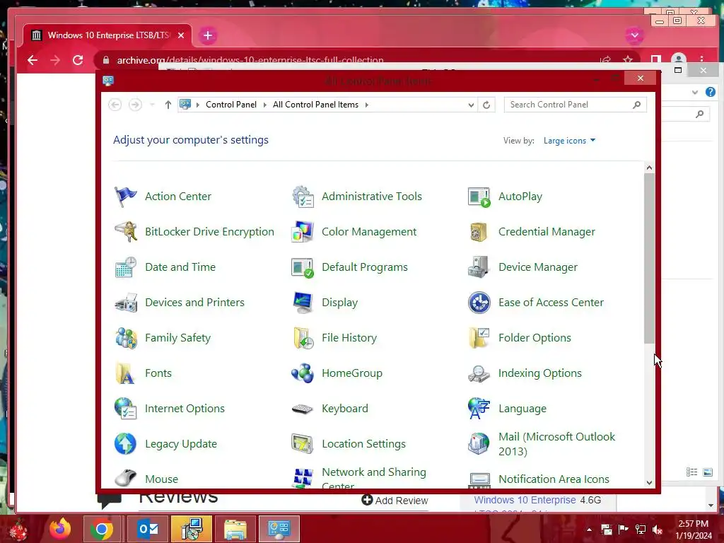Click the volume icon in system tray
This screenshot has width=724, height=543.
658,530
